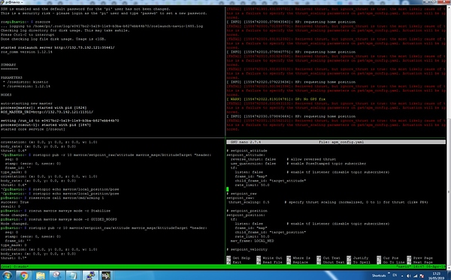This screenshot has height=280, width=451.
Task: Open the Mission Planner taskbar icon
Action: pos(106,275)
